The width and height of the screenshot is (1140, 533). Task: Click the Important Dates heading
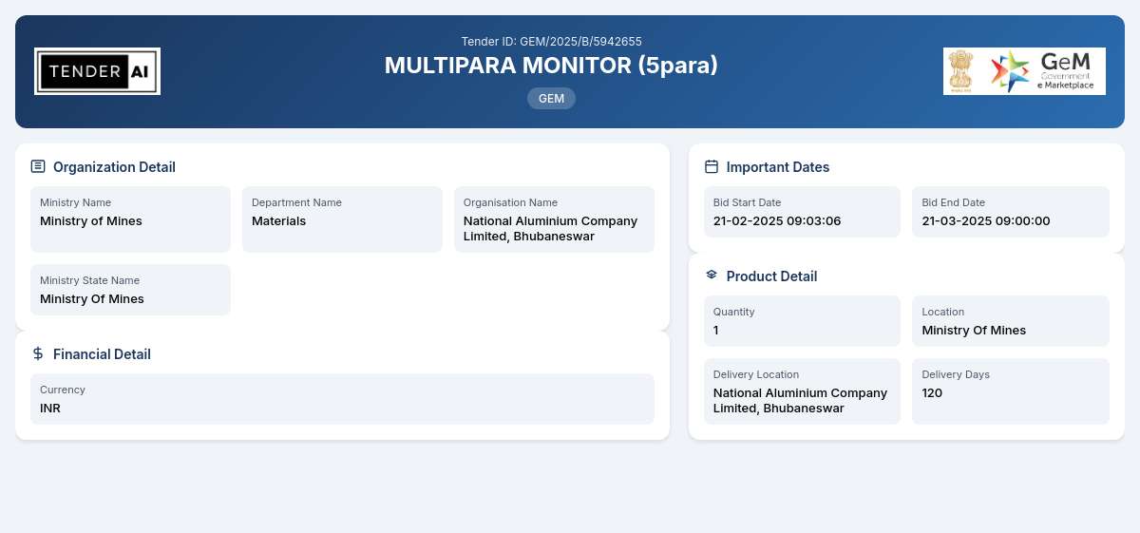click(x=778, y=167)
